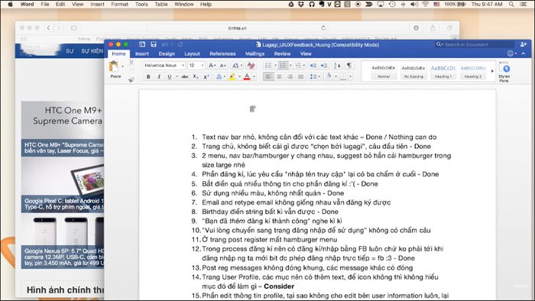
Task: Toggle Underline formatting button
Action: point(169,77)
